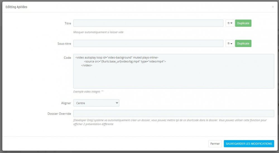Select the Dossier Override input field
The width and height of the screenshot is (279, 153).
click(173, 114)
